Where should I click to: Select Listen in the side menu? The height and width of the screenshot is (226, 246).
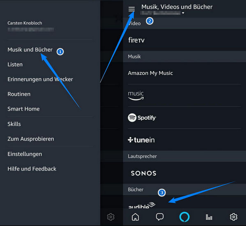click(15, 65)
